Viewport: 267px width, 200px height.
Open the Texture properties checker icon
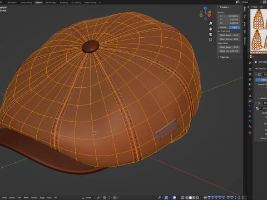pyautogui.click(x=250, y=133)
